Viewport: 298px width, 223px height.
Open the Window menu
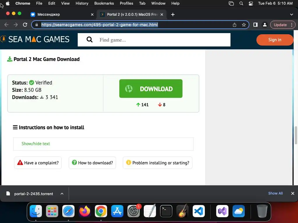pos(158,3)
